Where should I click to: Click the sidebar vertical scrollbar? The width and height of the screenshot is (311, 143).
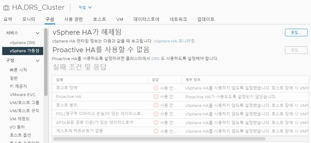(x=46, y=62)
